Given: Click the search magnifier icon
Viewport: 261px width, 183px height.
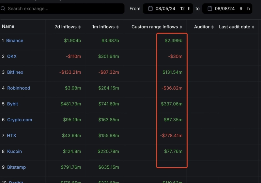Looking at the screenshot, I should [x=3, y=8].
